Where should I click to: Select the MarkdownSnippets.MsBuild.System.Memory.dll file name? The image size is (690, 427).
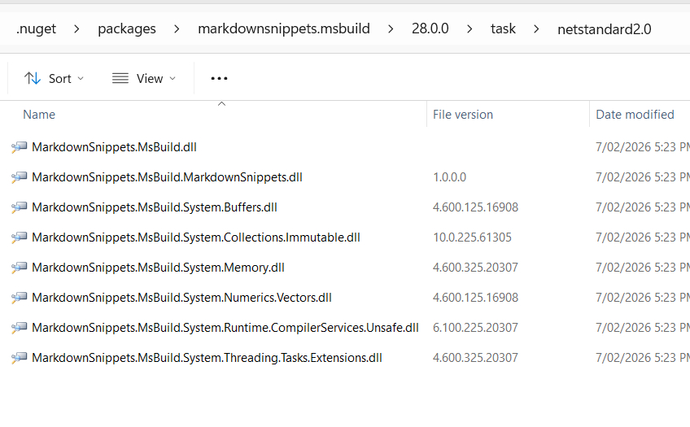[x=158, y=268]
